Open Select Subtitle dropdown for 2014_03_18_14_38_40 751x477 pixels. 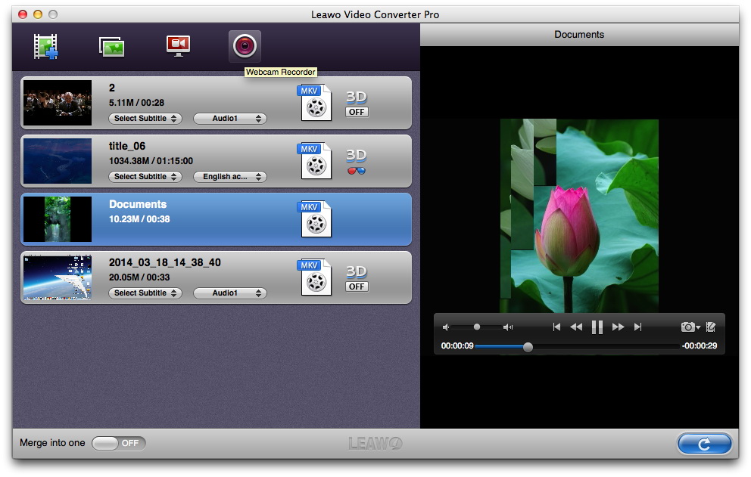coord(145,293)
